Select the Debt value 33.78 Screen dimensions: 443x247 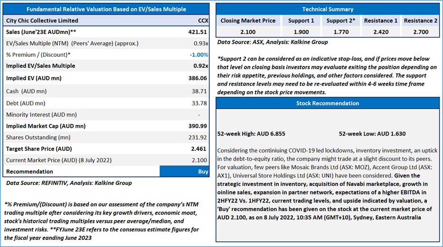click(199, 103)
